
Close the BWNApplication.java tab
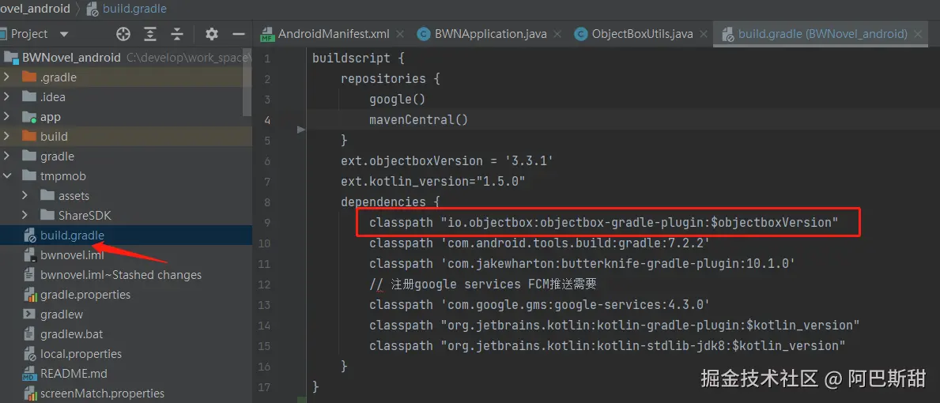tap(557, 35)
